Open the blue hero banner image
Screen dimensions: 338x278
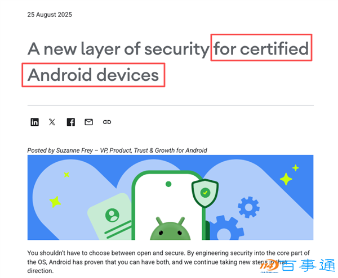(x=170, y=198)
